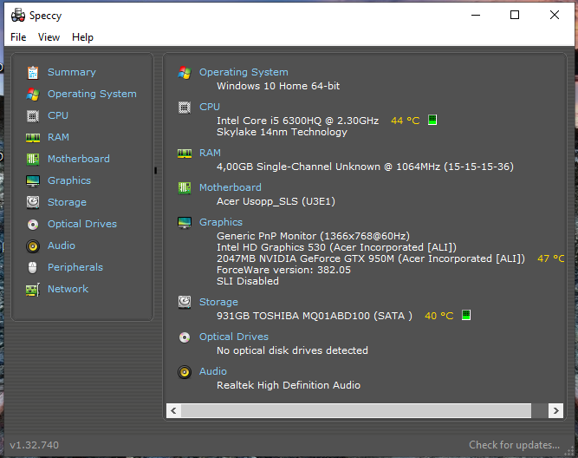Viewport: 578px width, 458px height.
Task: Click the Graphics monitor icon in sidebar
Action: [x=33, y=181]
